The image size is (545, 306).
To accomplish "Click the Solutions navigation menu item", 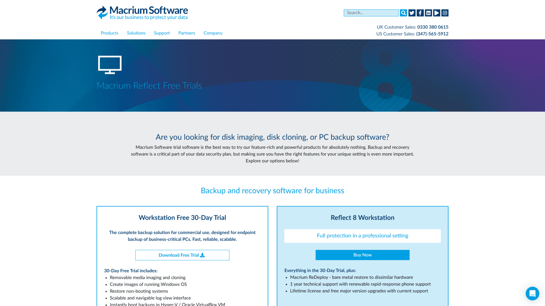I will 136,33.
